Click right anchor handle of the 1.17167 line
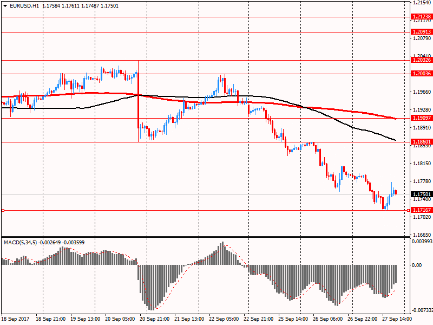The width and height of the screenshot is (433, 325). (x=409, y=211)
